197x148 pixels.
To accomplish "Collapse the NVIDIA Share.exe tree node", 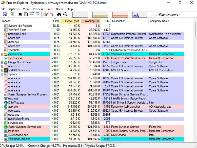I will click(2, 70).
